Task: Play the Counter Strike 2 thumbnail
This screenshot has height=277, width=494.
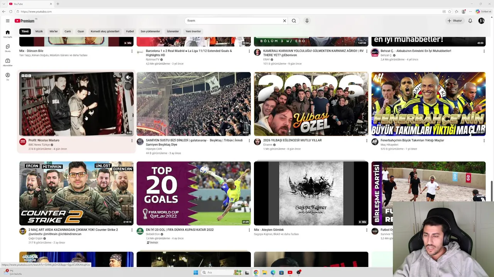Action: coord(76,193)
